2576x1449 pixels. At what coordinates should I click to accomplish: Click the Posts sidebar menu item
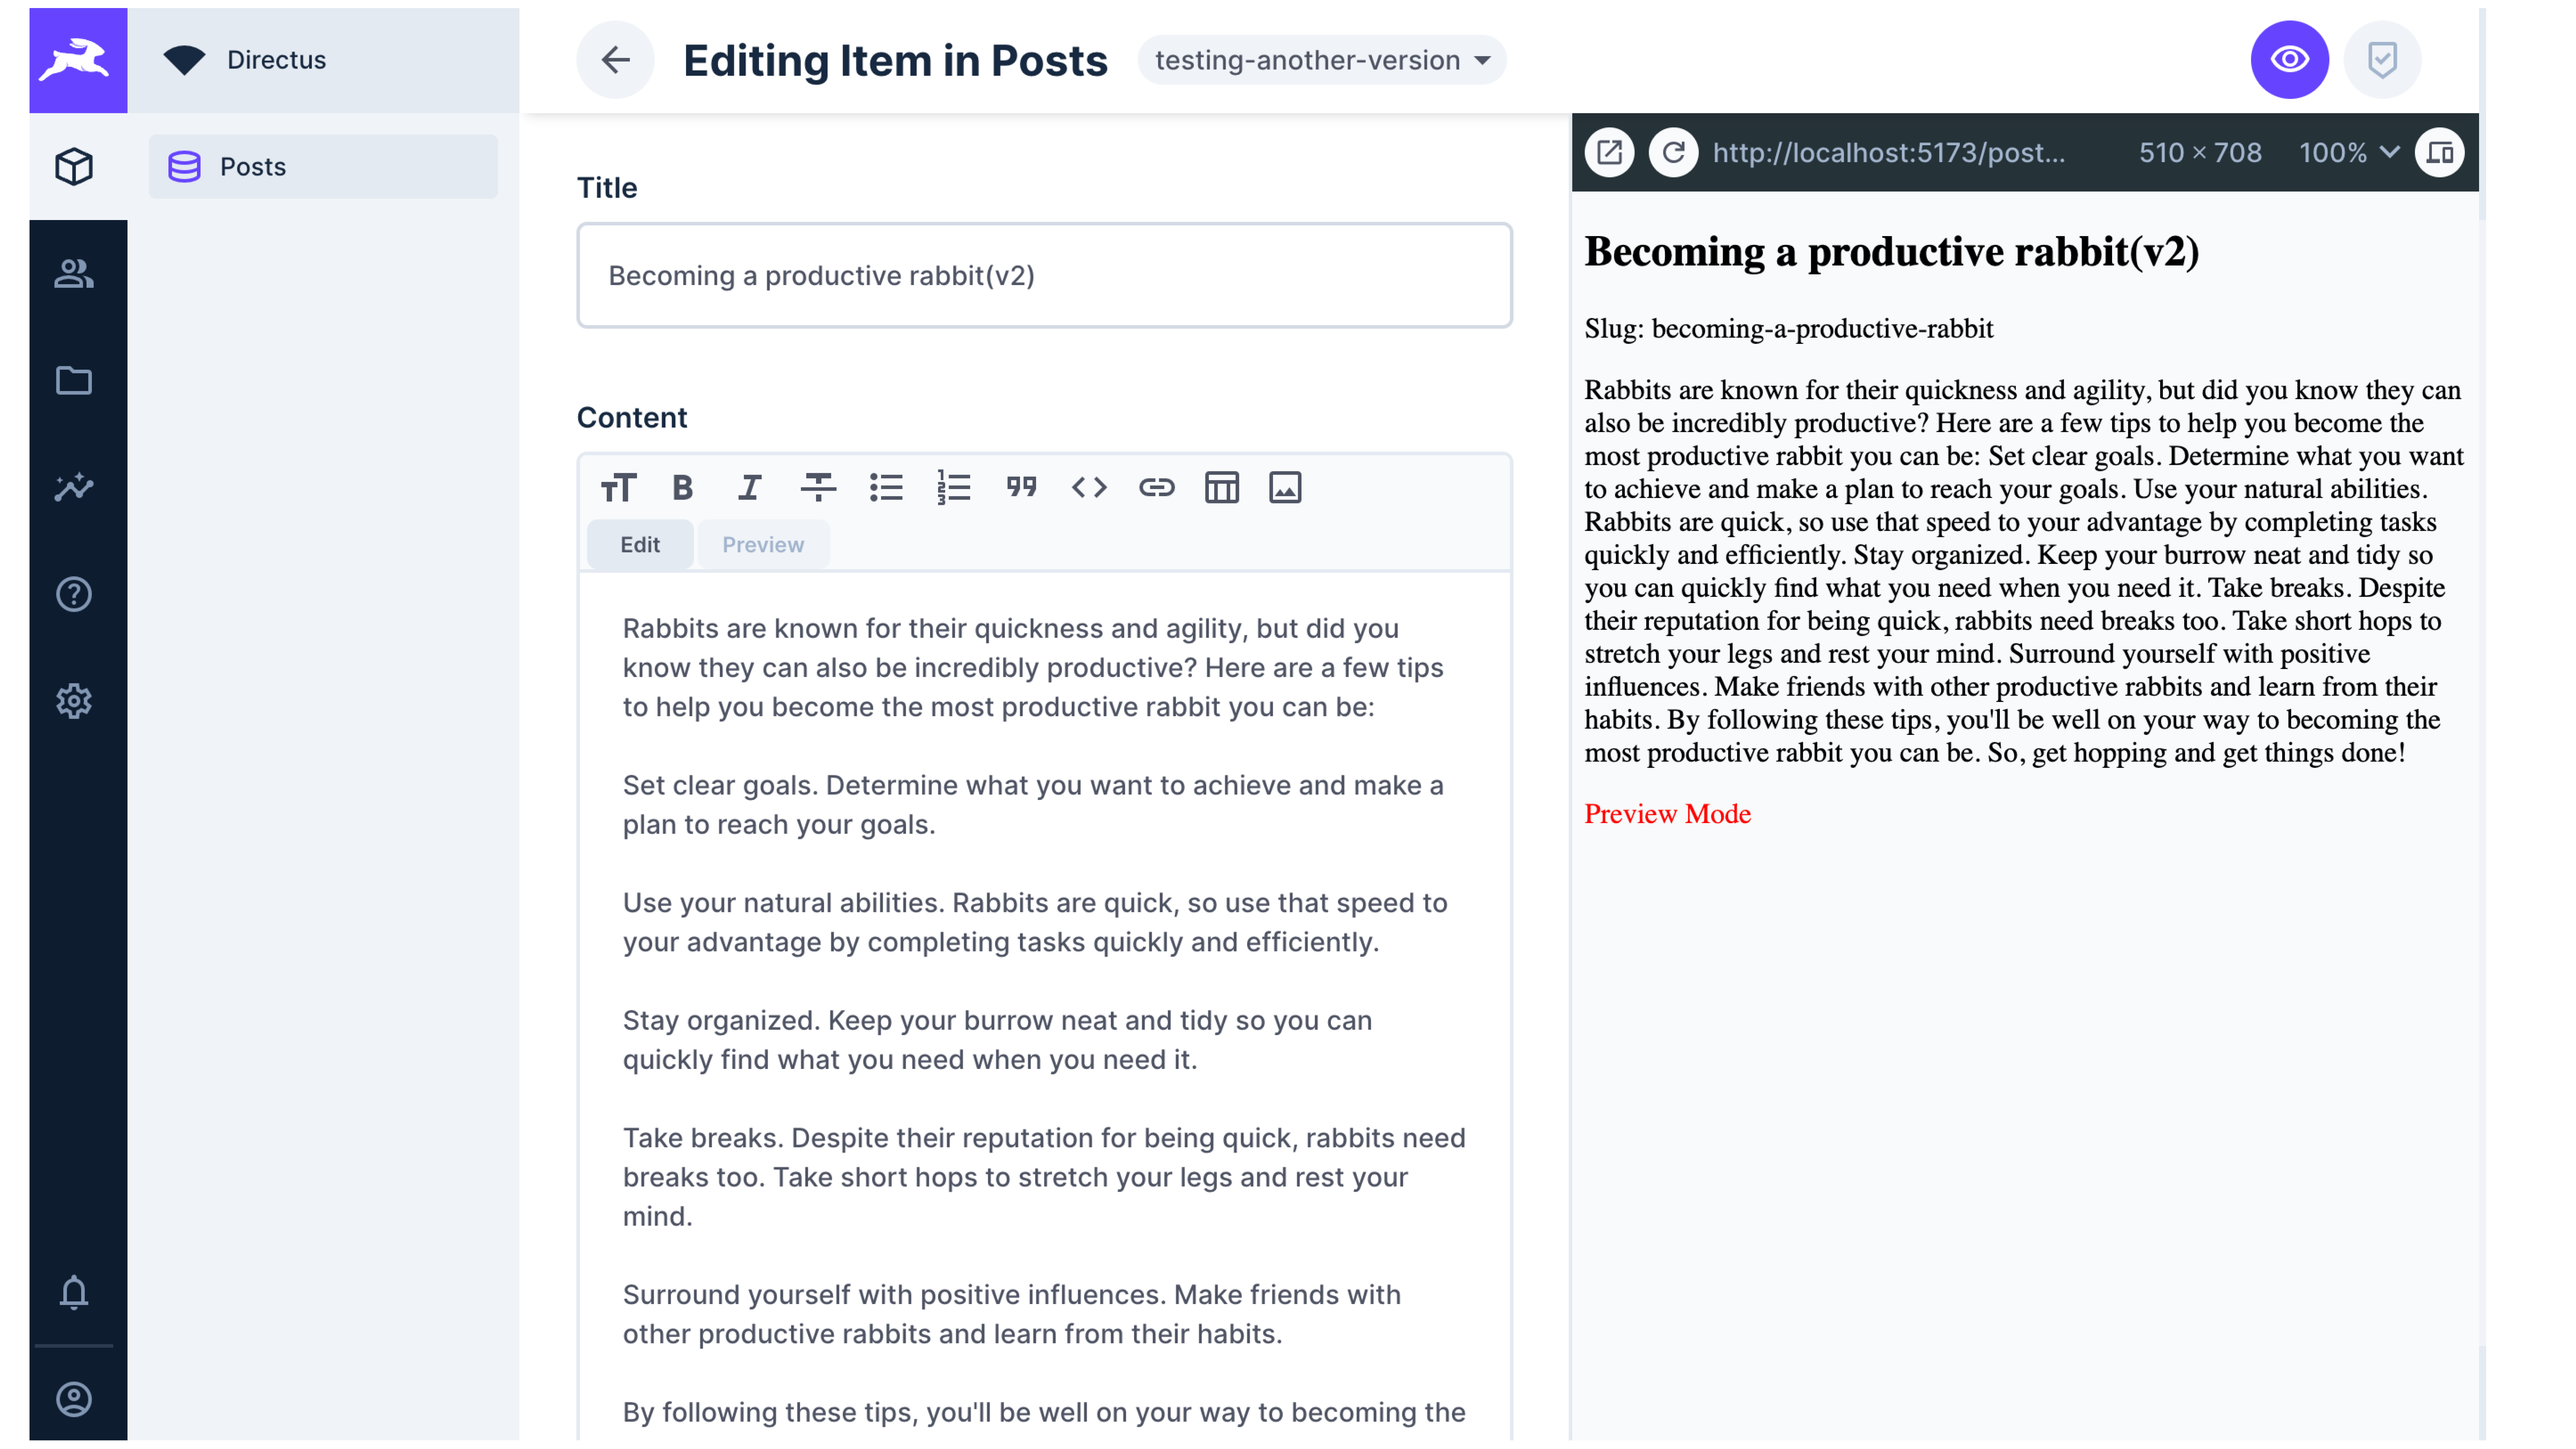320,166
